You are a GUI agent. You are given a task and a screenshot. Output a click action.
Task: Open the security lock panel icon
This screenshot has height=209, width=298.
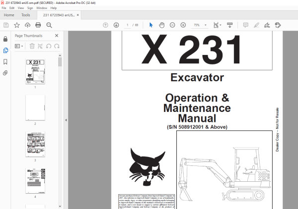pyautogui.click(x=5, y=39)
